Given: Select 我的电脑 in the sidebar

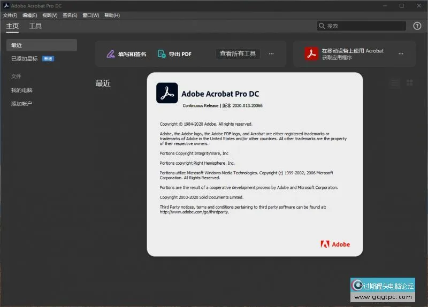Looking at the screenshot, I should (x=22, y=90).
